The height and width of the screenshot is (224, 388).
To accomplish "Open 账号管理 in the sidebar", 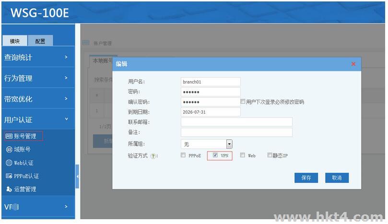I will (x=25, y=136).
